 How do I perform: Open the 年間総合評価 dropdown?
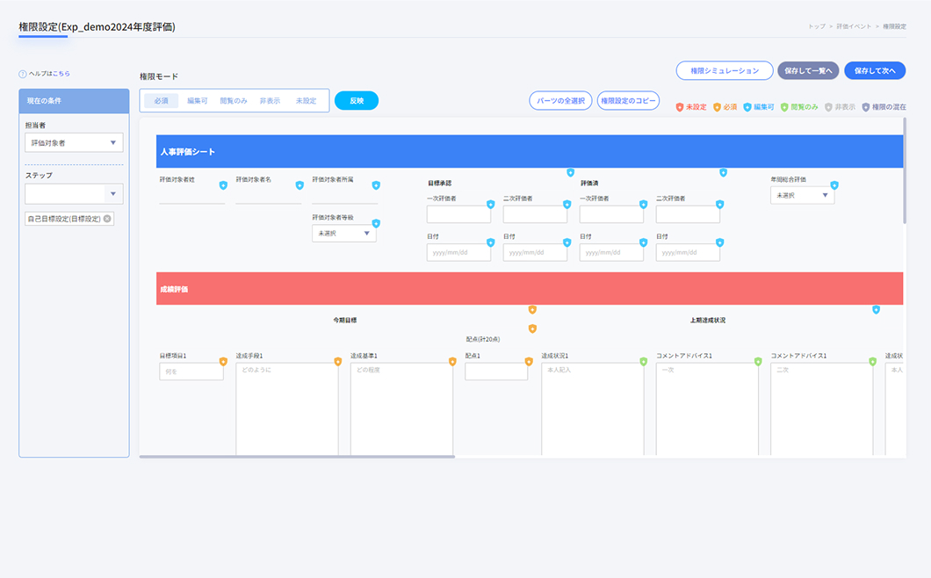pyautogui.click(x=802, y=196)
